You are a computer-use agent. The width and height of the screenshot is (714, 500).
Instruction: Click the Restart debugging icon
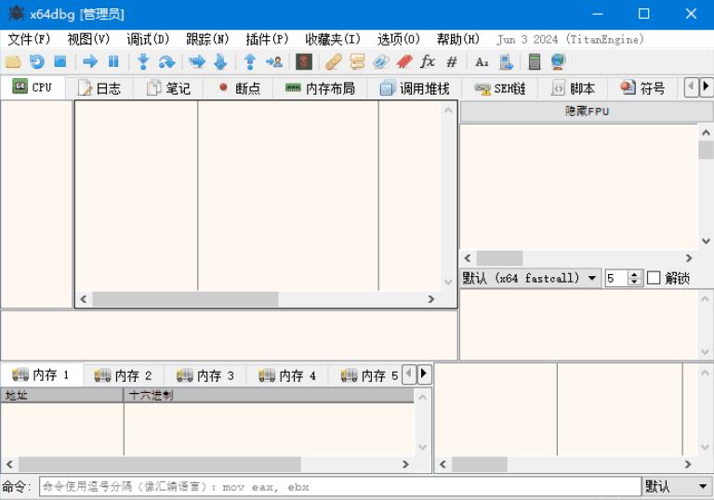36,61
